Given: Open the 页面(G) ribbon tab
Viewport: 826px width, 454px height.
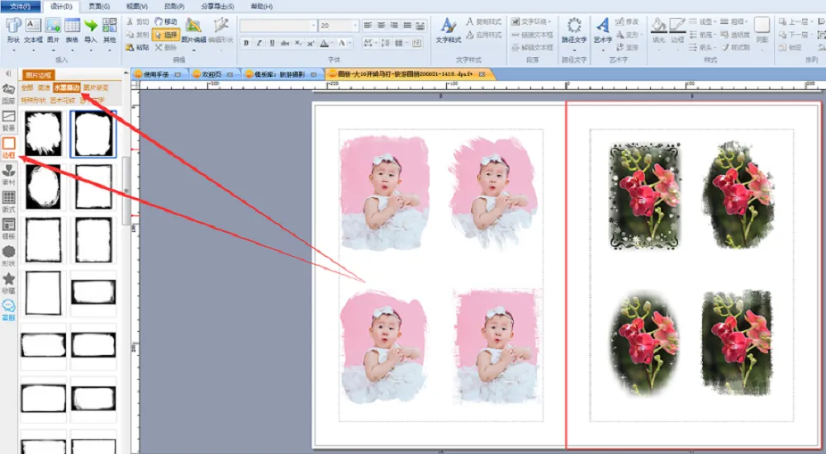Looking at the screenshot, I should point(99,7).
